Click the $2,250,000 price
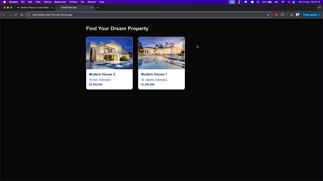 96,84
